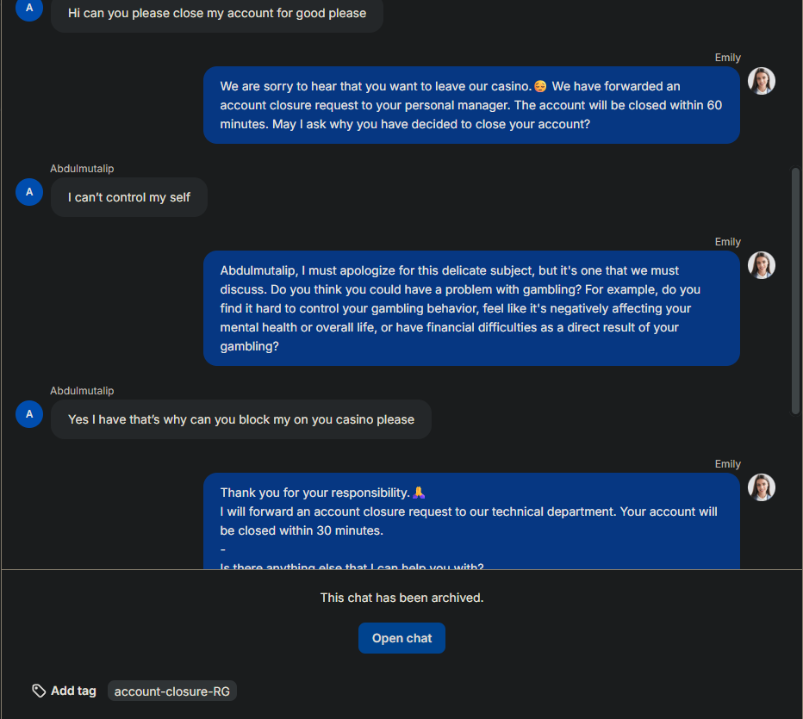Image resolution: width=803 pixels, height=719 pixels.
Task: Click the Abdulmutalip name above "I can't control my self"
Action: click(x=82, y=169)
